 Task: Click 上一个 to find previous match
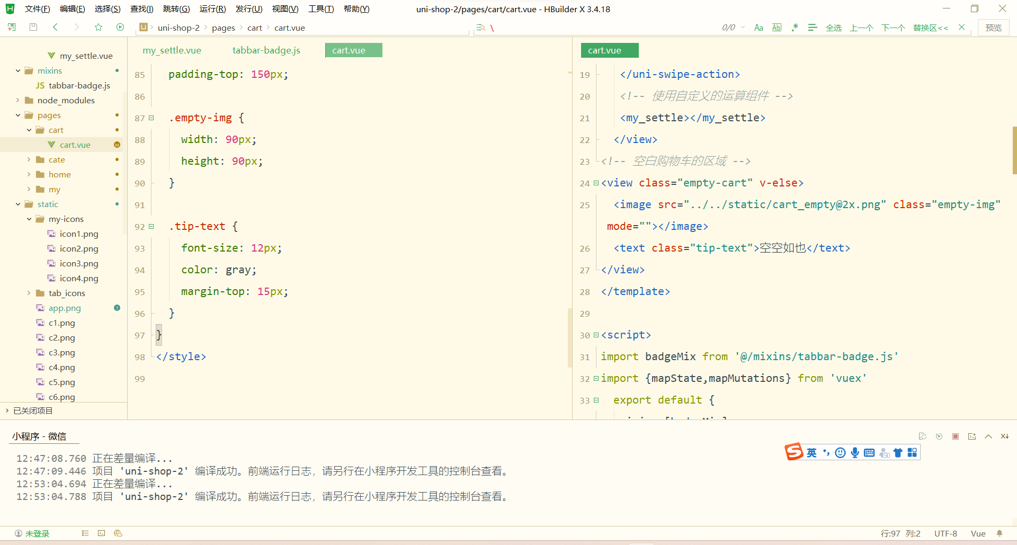pyautogui.click(x=861, y=28)
